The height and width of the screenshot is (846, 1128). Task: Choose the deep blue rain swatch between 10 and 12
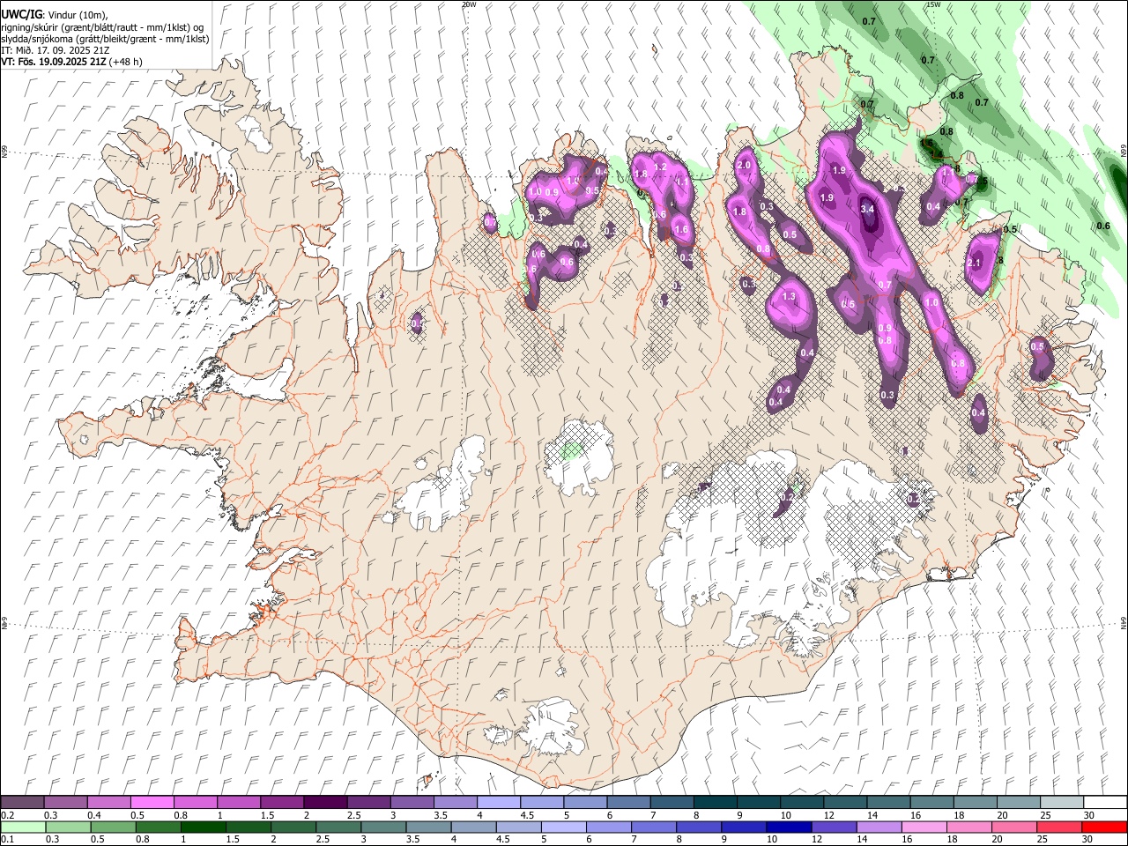click(789, 827)
